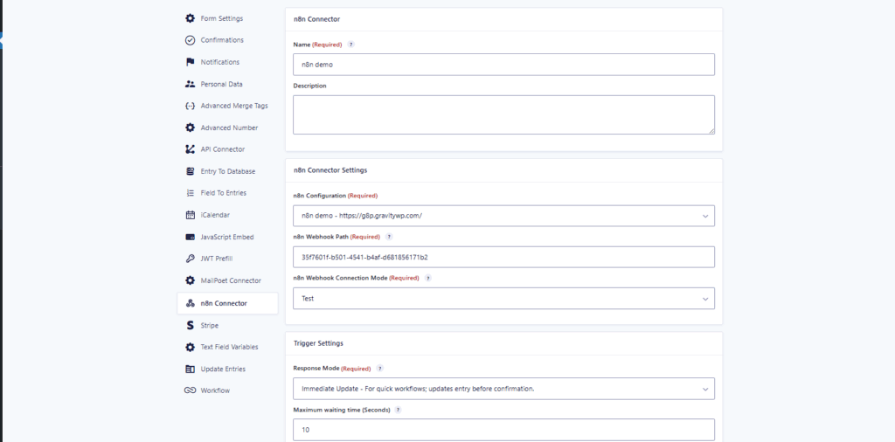This screenshot has width=895, height=442.
Task: Click the Personal Data people icon
Action: [x=191, y=84]
